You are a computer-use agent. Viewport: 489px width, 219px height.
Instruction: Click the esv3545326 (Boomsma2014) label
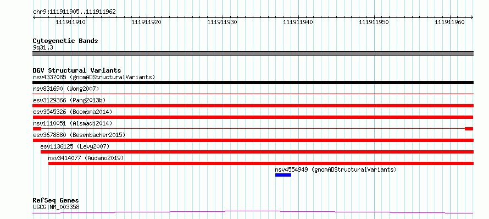click(x=73, y=112)
